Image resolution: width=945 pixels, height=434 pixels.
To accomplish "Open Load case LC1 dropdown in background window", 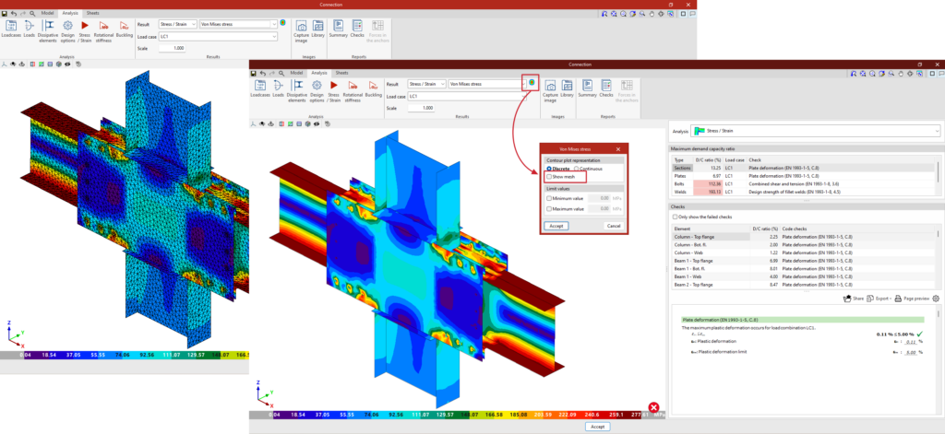I will click(x=218, y=37).
